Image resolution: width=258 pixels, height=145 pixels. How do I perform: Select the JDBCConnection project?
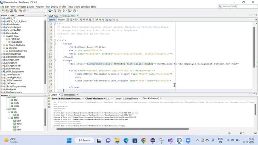click(x=14, y=81)
